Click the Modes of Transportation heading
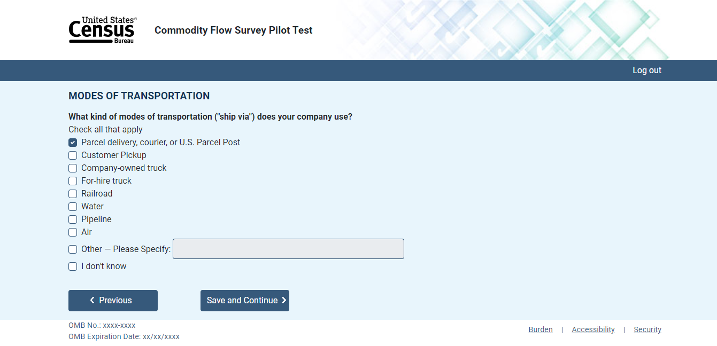 (139, 96)
